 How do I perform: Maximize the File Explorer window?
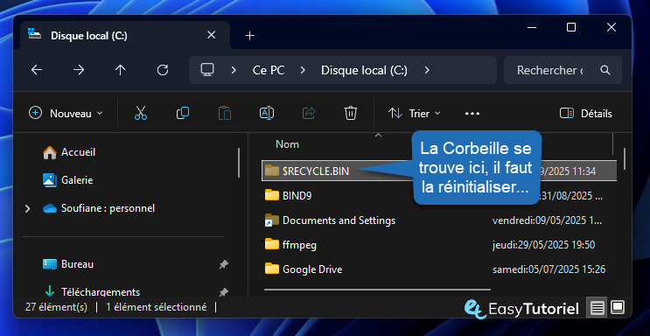(x=571, y=27)
